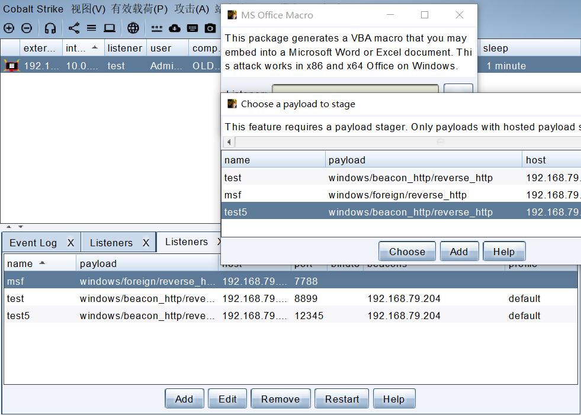Click Add button below listeners table
The width and height of the screenshot is (581, 415).
coord(184,398)
